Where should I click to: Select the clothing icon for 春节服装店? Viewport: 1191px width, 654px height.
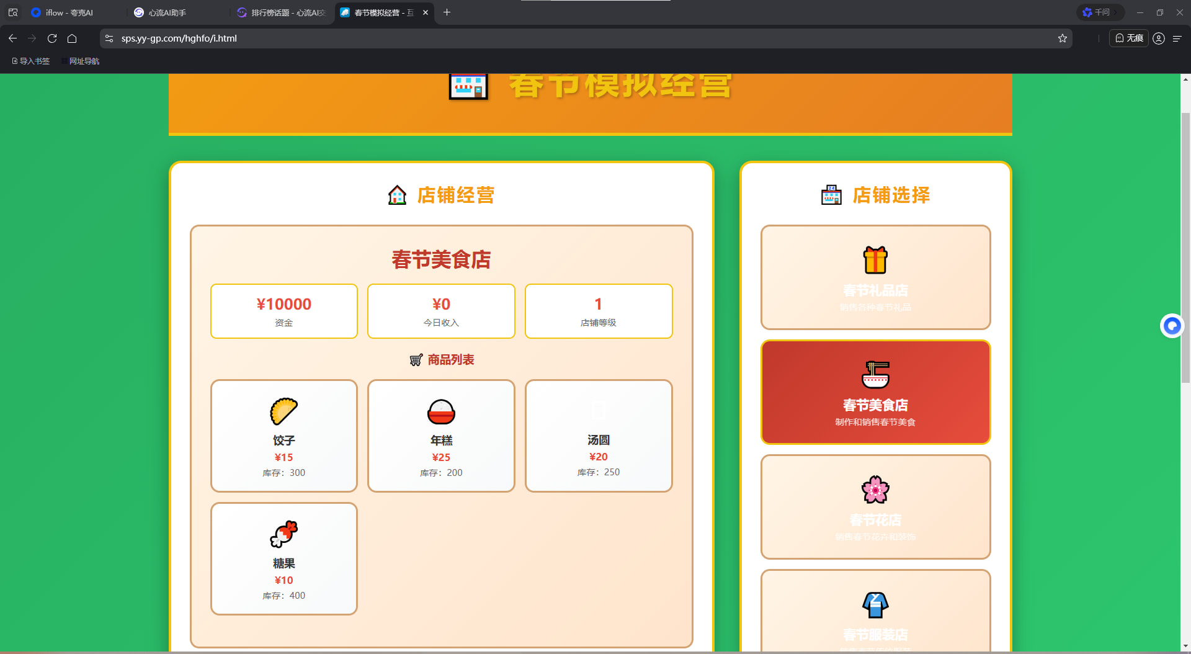875,605
